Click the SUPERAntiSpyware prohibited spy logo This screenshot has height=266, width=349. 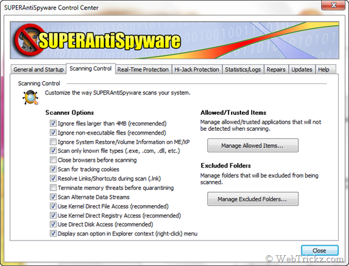(x=29, y=39)
